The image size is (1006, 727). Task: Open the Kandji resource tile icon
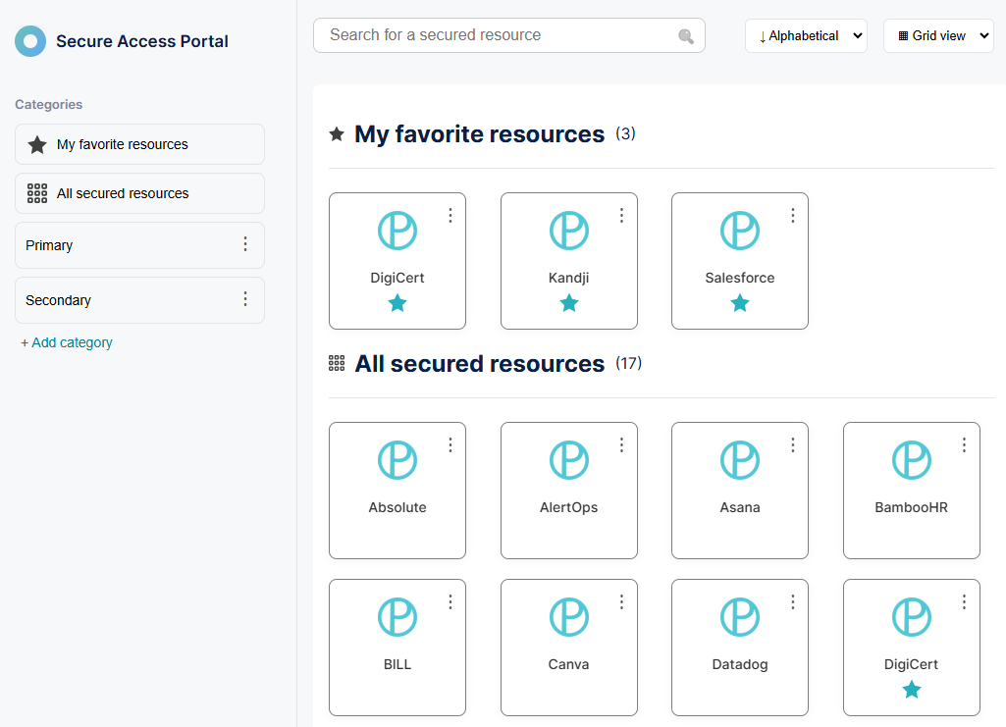[568, 231]
